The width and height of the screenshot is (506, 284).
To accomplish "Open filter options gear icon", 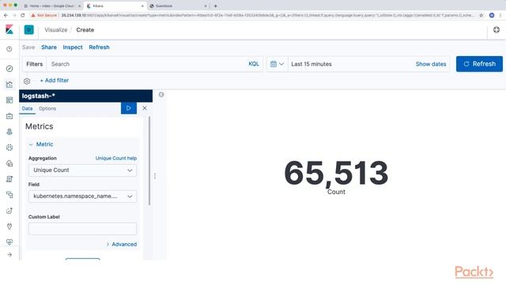I will (27, 80).
